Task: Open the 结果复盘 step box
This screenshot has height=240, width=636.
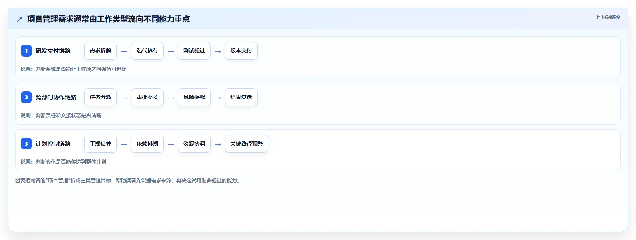Action: coord(241,97)
